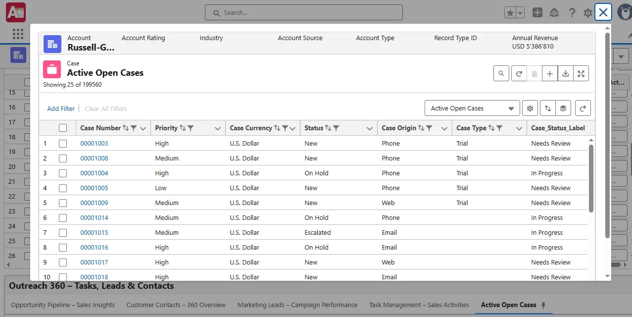
Task: Expand Case Number column menu chevron
Action: coord(143,128)
